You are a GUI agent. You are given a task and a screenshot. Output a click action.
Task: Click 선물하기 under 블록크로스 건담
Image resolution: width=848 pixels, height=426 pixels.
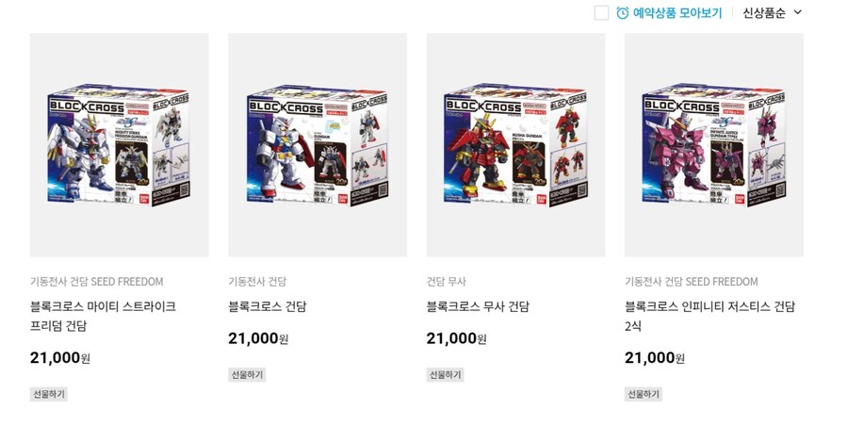pos(247,374)
